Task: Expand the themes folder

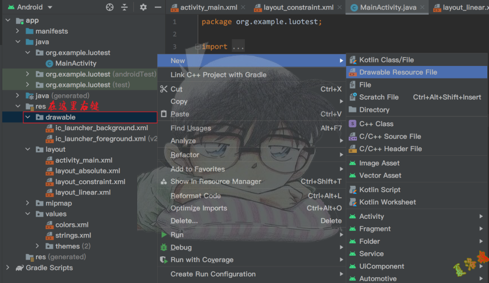Action: [x=38, y=247]
